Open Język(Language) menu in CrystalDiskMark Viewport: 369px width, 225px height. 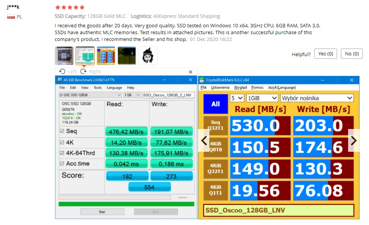[x=282, y=87]
